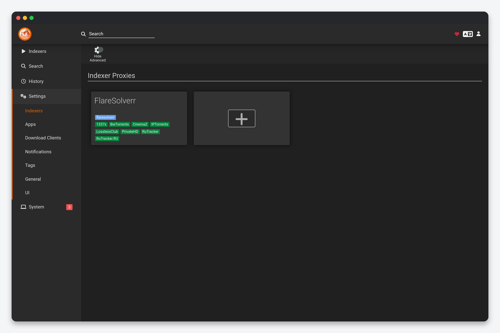Viewport: 500px width, 333px height.
Task: Click the RuTracker.RU tag label
Action: 107,138
